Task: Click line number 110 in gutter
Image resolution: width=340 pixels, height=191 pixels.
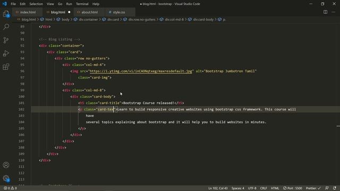Action: click(21, 160)
